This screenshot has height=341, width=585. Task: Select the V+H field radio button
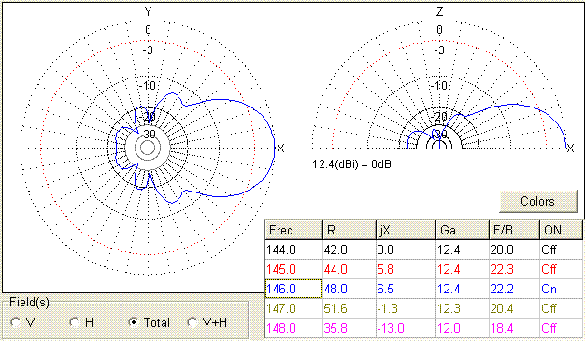(x=193, y=322)
